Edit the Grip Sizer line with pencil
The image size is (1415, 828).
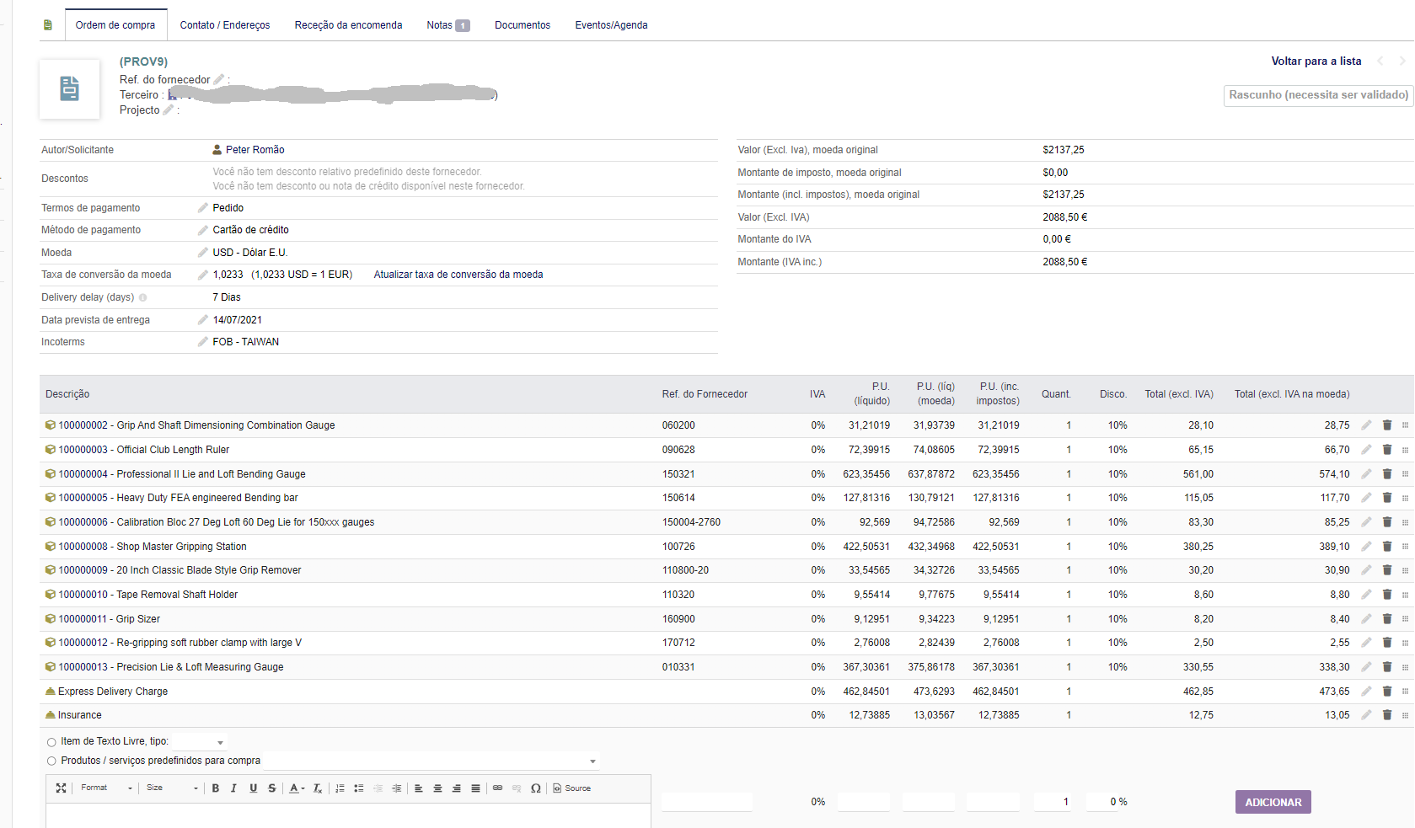coord(1366,619)
